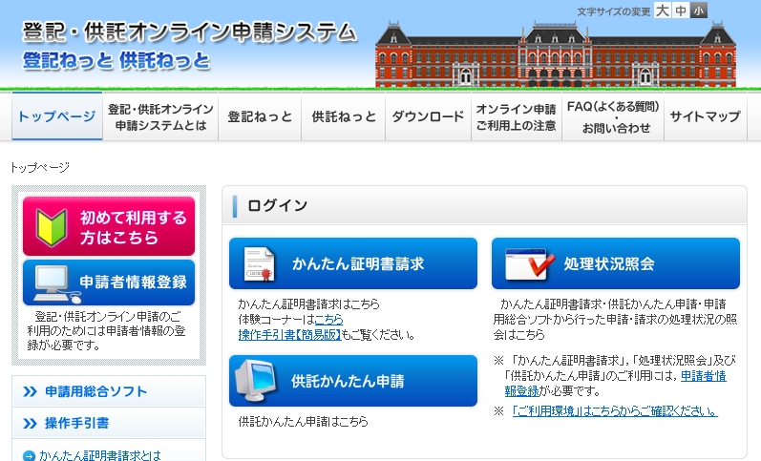Select large font size 大
This screenshot has width=761, height=461.
point(663,10)
